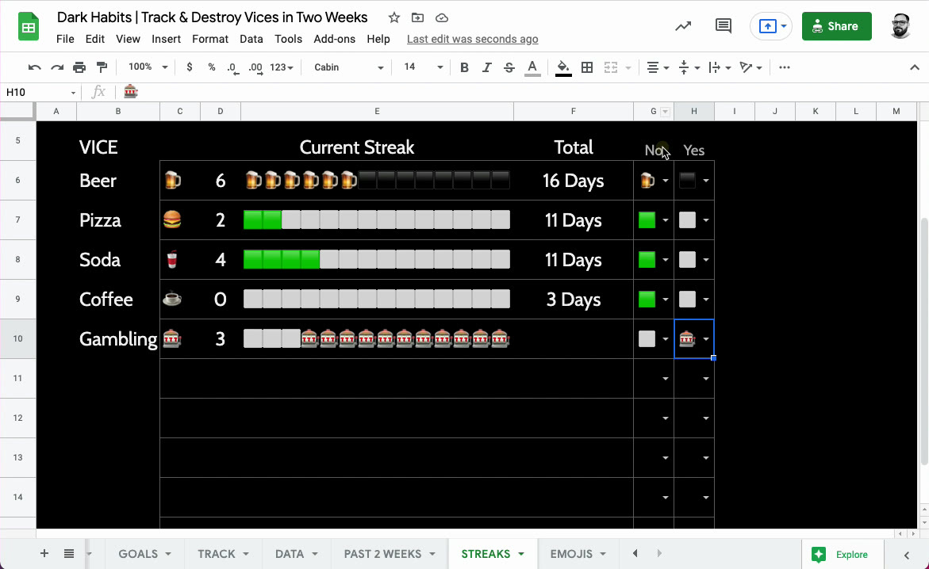929x569 pixels.
Task: Toggle Strikethrough formatting
Action: tap(509, 67)
